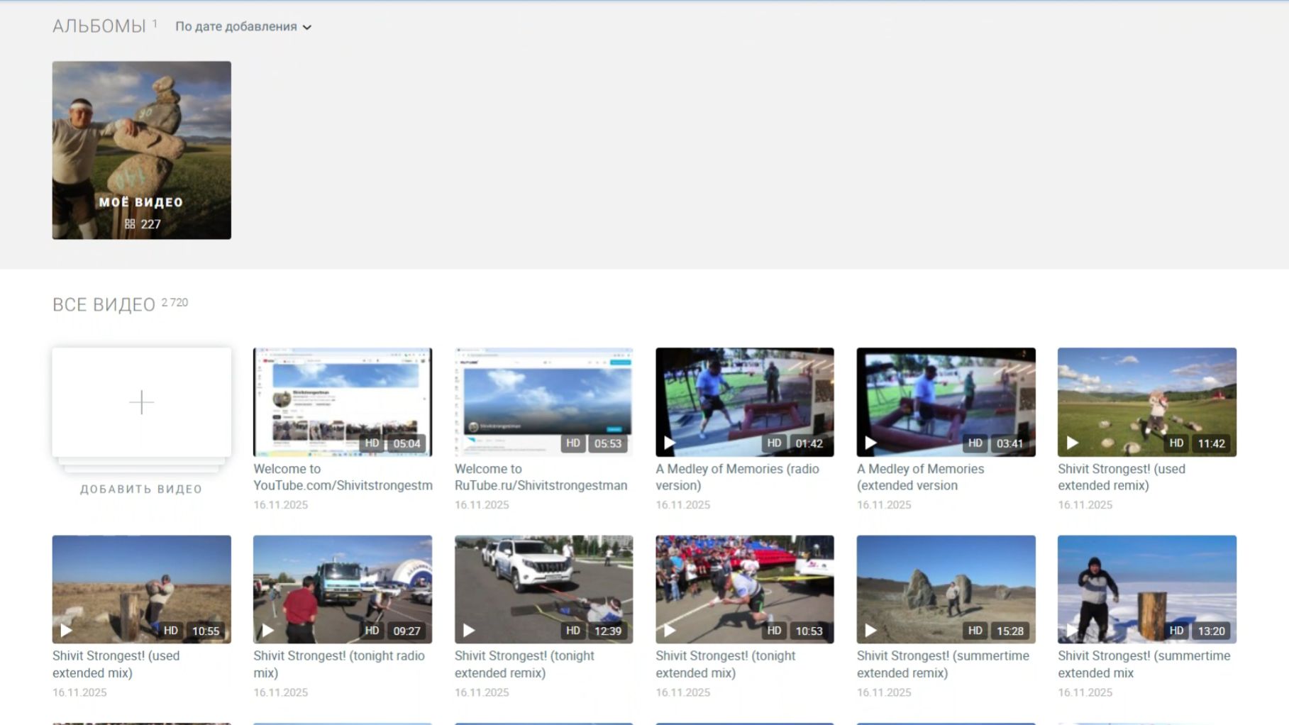Click the HD badge on the YouTube welcome video
Viewport: 1289px width, 725px height.
click(372, 443)
